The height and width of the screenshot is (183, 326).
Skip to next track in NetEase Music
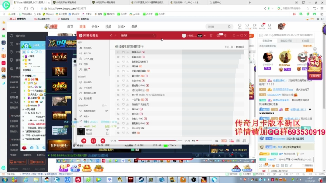click(x=103, y=141)
